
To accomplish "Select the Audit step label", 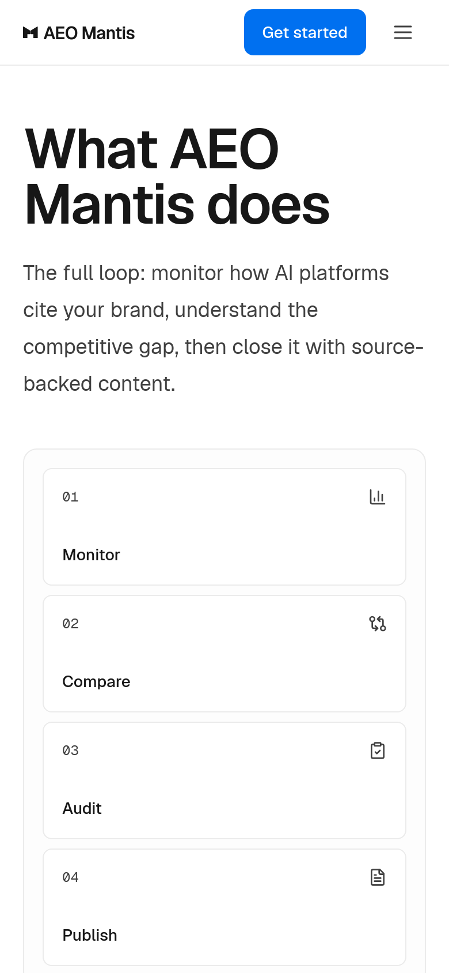I will [82, 808].
